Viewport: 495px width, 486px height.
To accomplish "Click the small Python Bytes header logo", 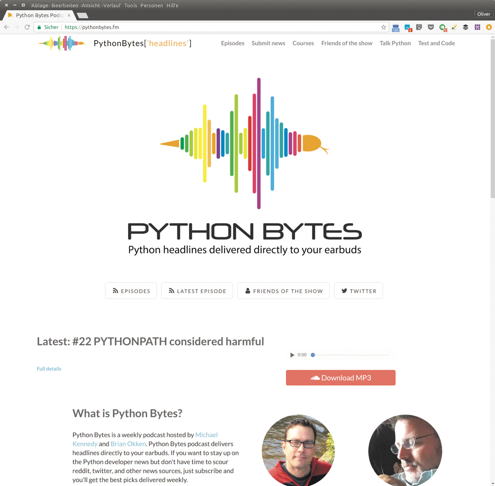I will pos(62,43).
